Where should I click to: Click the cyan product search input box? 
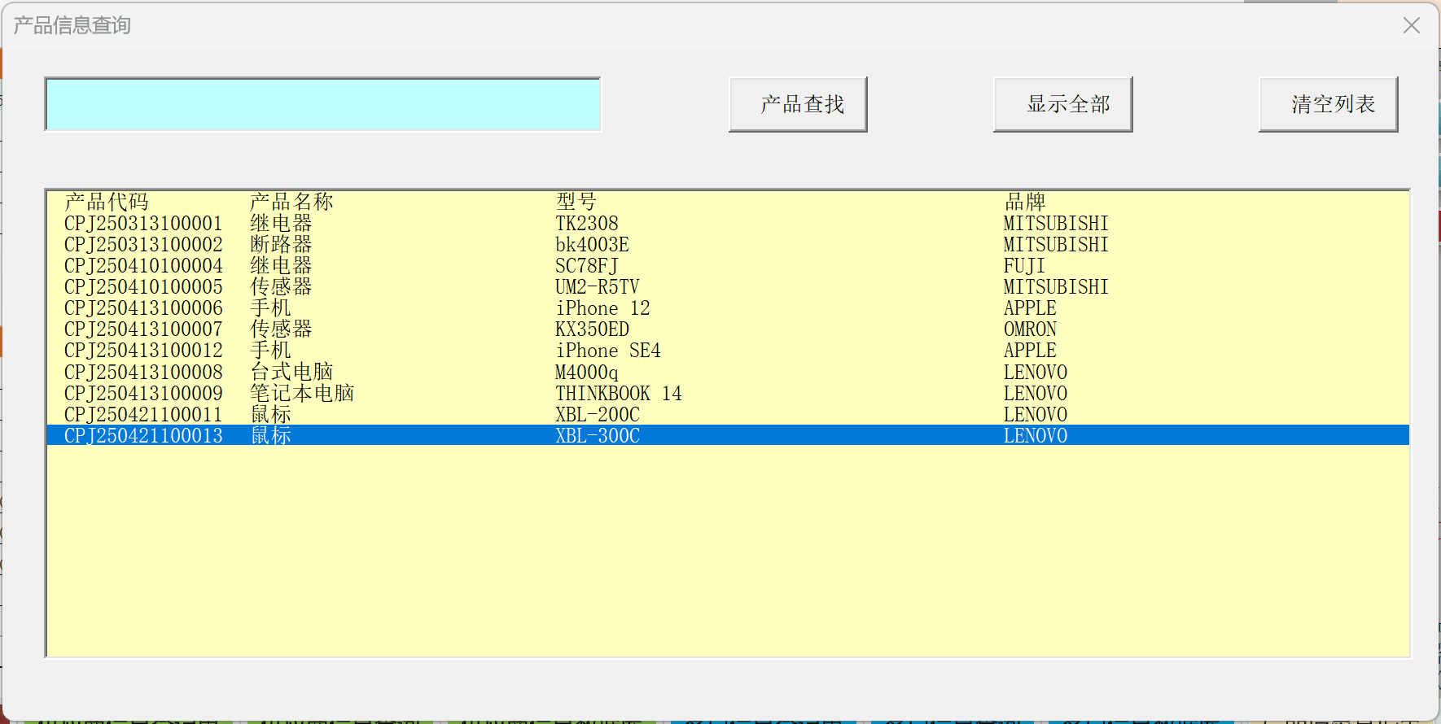(322, 104)
